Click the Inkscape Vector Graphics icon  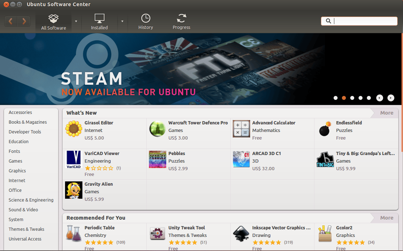(241, 234)
